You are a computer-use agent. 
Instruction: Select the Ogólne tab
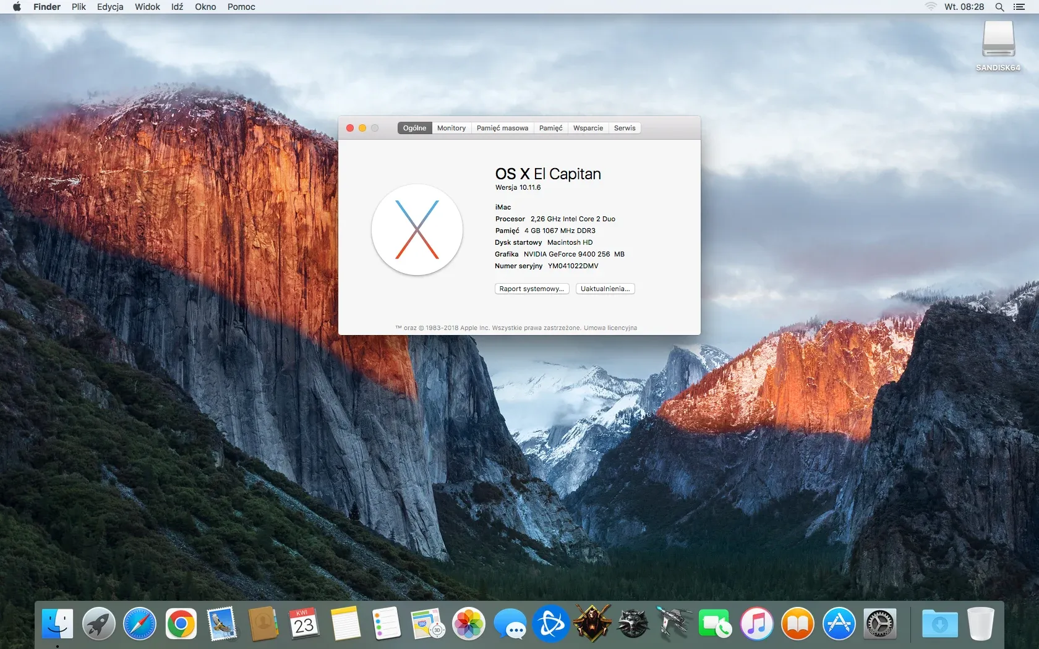pyautogui.click(x=414, y=128)
